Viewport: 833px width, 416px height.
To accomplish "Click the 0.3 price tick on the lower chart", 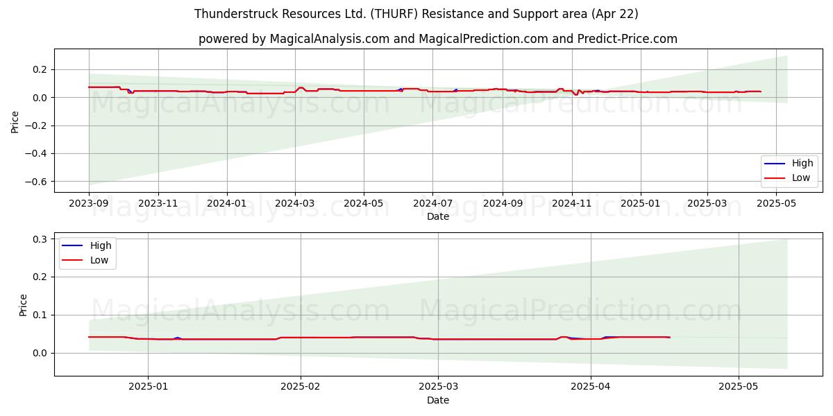I will pyautogui.click(x=39, y=239).
